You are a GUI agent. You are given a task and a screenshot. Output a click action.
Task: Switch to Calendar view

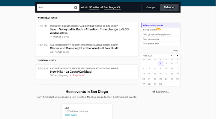pyautogui.click(x=169, y=7)
